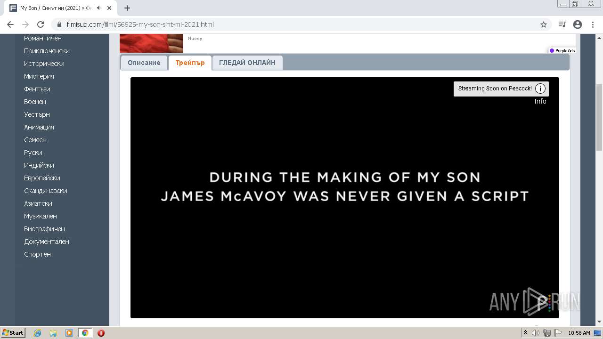Click the taskbar clock 10:58 AM
603x339 pixels.
point(579,333)
